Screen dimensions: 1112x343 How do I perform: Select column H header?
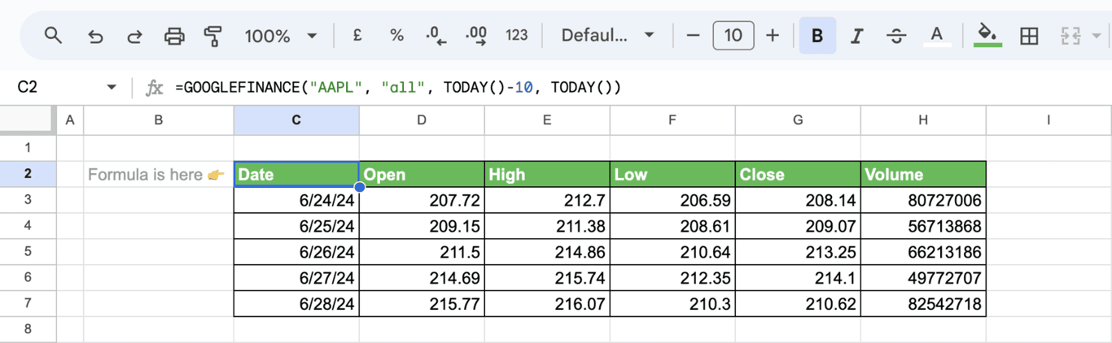923,120
